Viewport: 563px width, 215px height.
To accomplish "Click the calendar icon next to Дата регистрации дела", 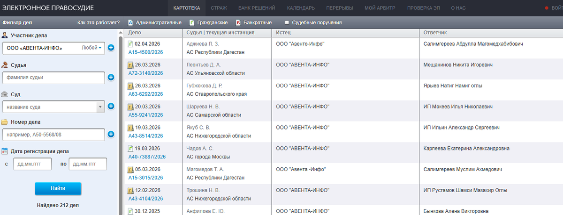I will pos(5,151).
